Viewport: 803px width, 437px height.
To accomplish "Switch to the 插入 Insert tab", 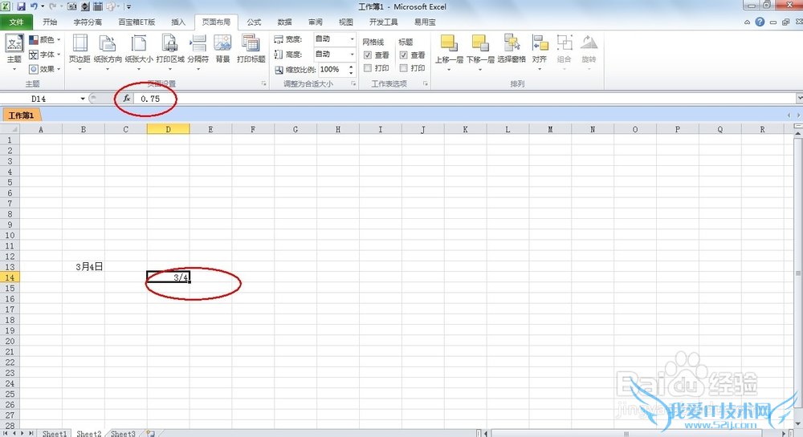I will [178, 22].
